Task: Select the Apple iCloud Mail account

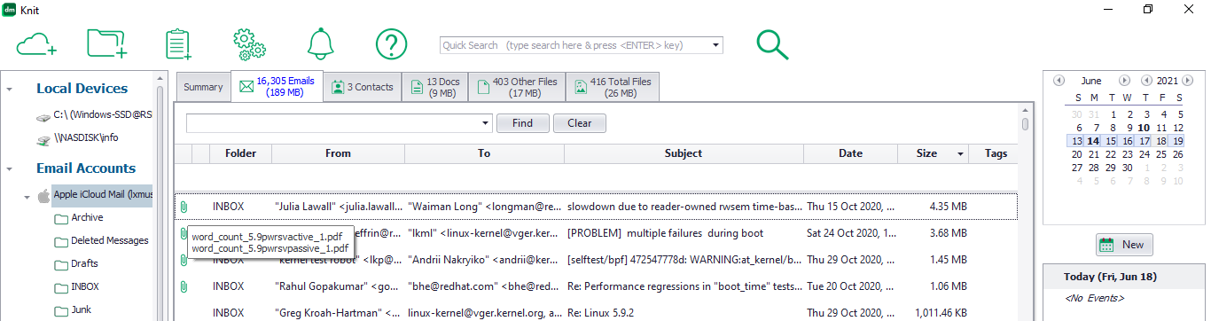Action: coord(103,195)
